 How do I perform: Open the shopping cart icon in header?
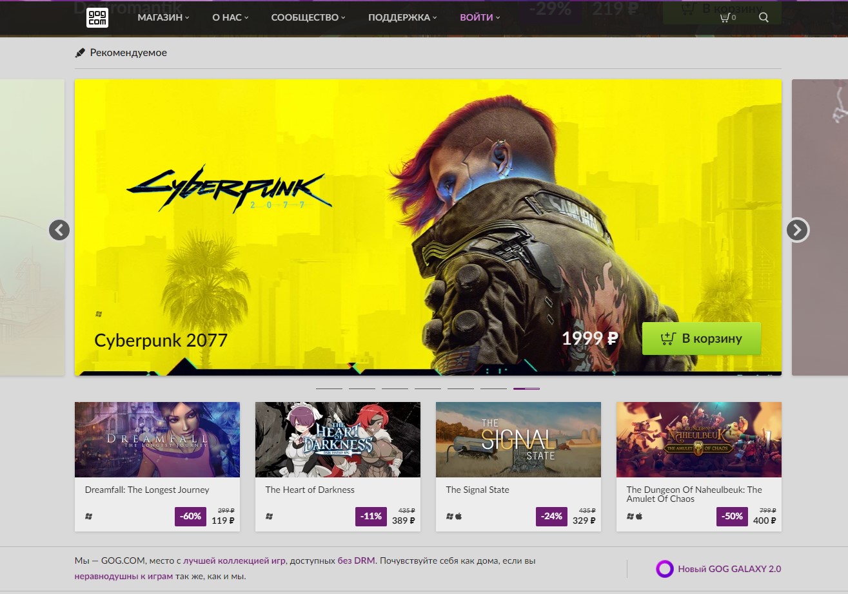pos(726,17)
